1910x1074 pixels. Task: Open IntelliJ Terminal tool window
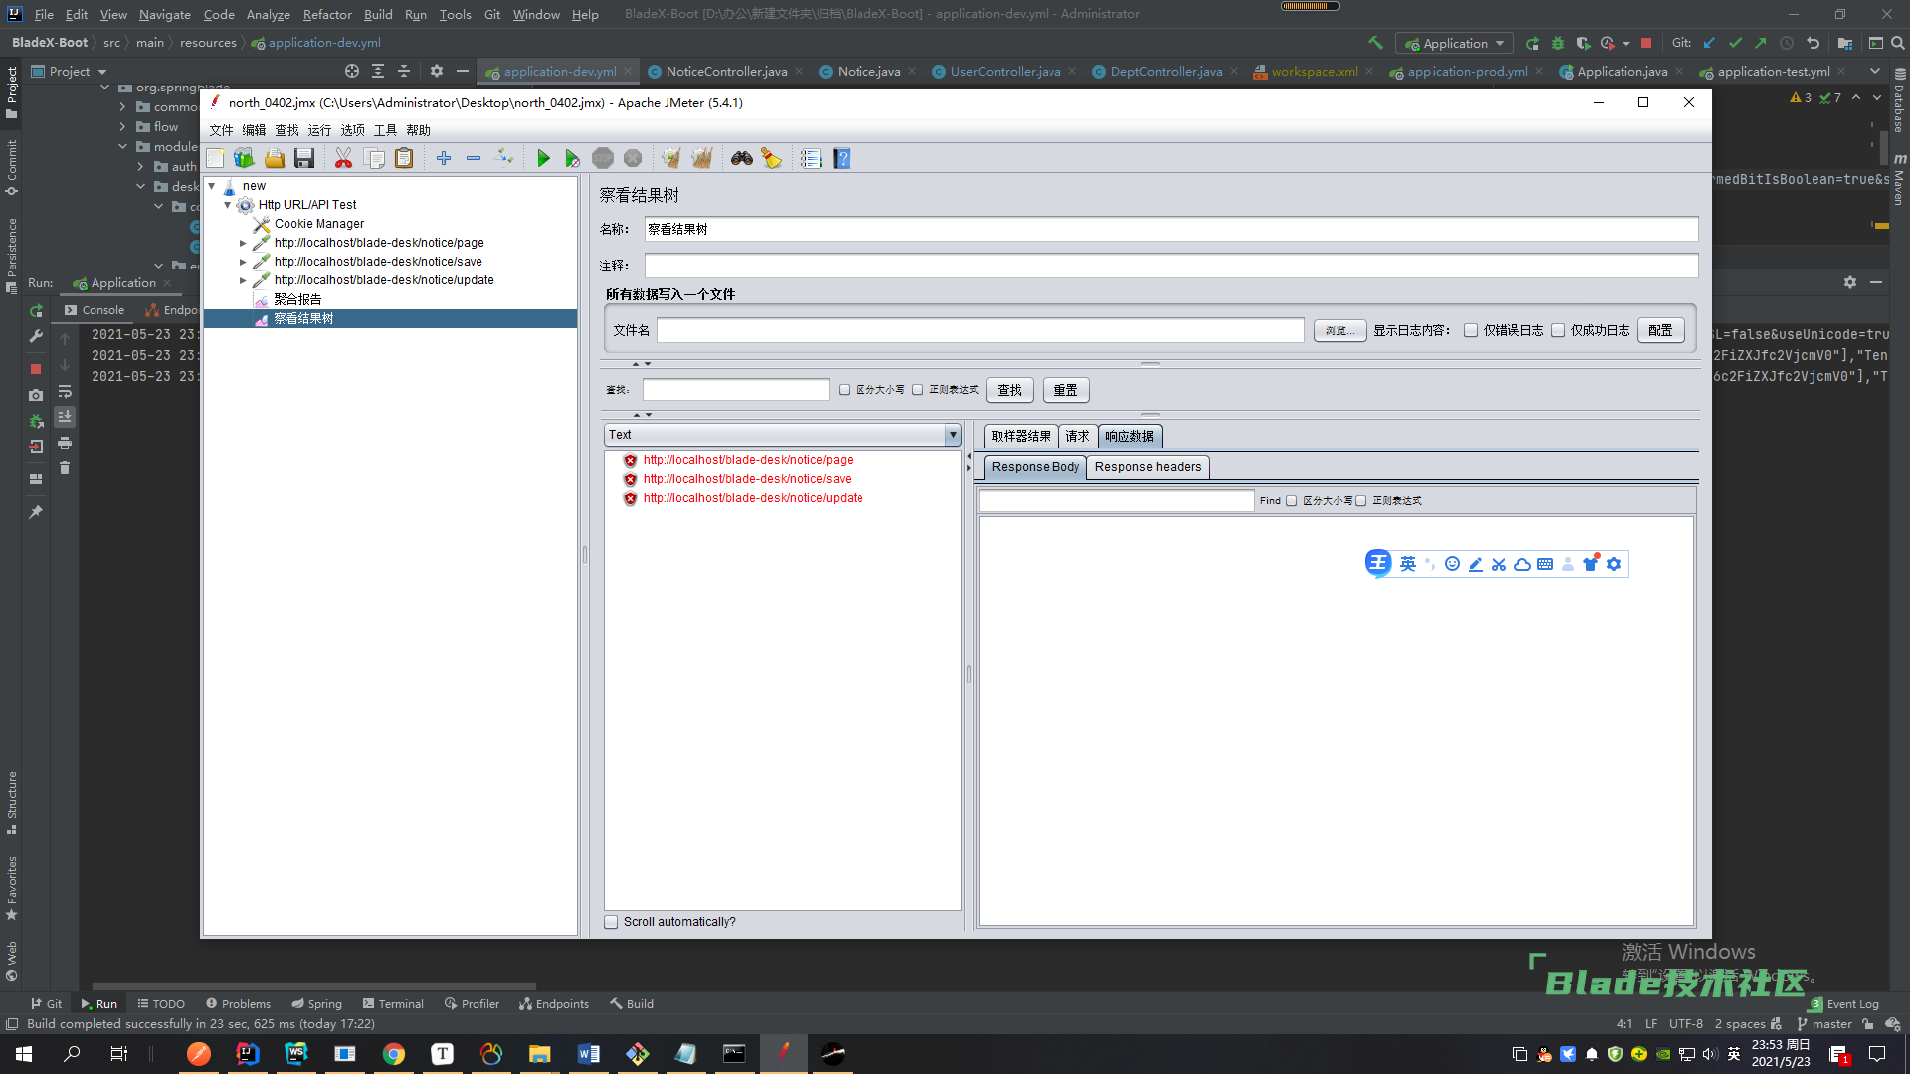pyautogui.click(x=393, y=1004)
